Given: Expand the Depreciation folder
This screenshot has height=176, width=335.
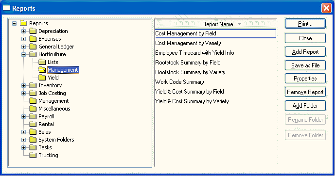Looking at the screenshot, I should (x=23, y=32).
